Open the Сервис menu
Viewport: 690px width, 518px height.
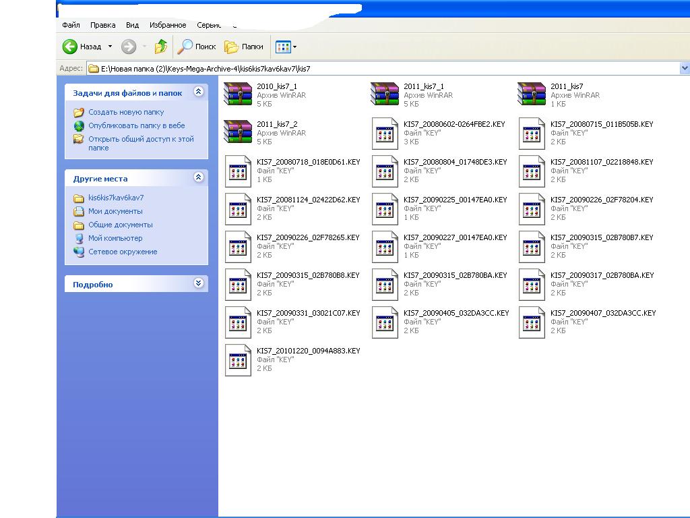click(209, 25)
